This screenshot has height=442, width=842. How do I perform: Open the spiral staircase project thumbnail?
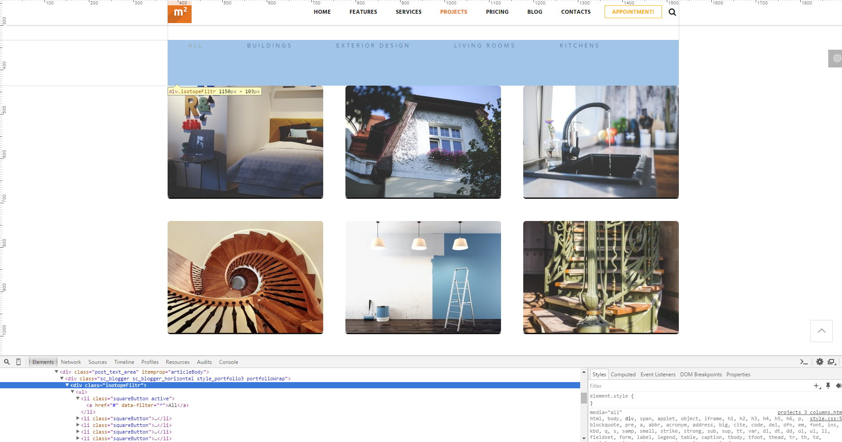245,277
